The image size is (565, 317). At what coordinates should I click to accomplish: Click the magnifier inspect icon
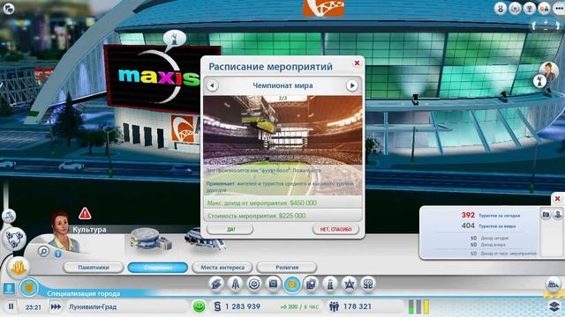(x=43, y=251)
